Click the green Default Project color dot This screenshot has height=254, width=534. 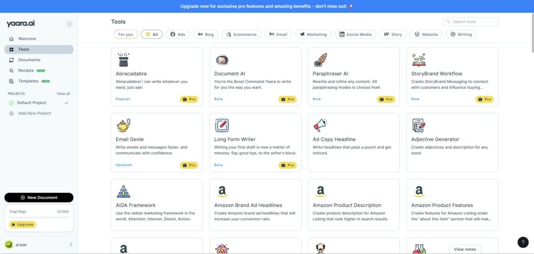click(11, 103)
